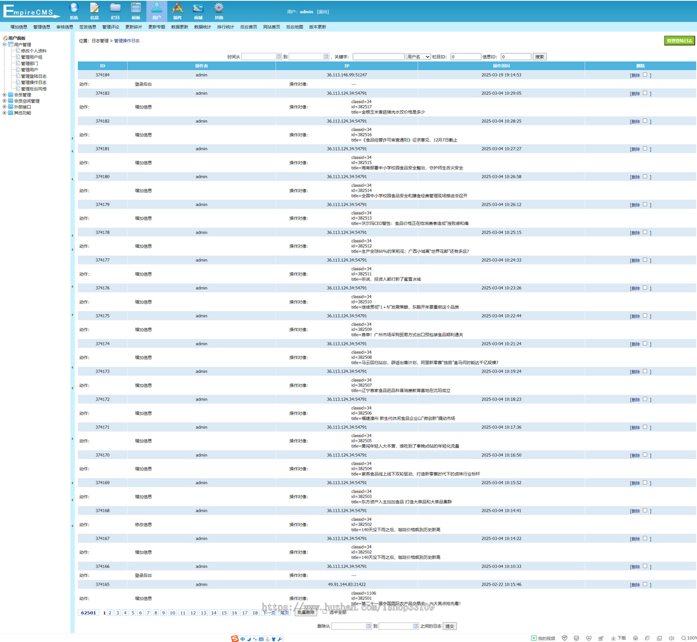Open 我的视频 in browser status bar

click(543, 639)
